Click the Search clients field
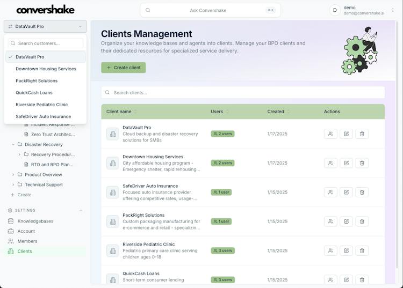The height and width of the screenshot is (288, 403). click(243, 93)
